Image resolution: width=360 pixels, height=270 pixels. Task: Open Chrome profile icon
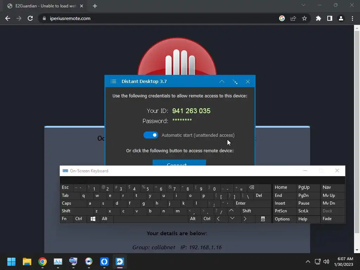click(341, 18)
